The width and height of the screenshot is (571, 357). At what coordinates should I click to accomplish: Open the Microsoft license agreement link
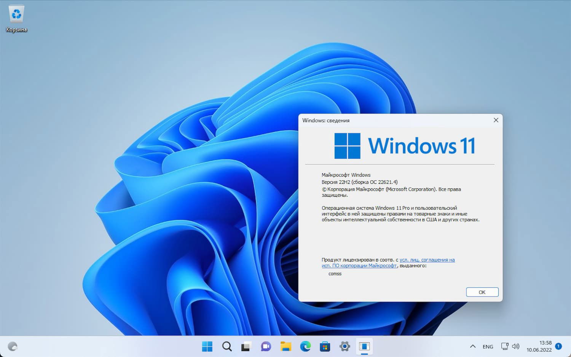pos(427,260)
